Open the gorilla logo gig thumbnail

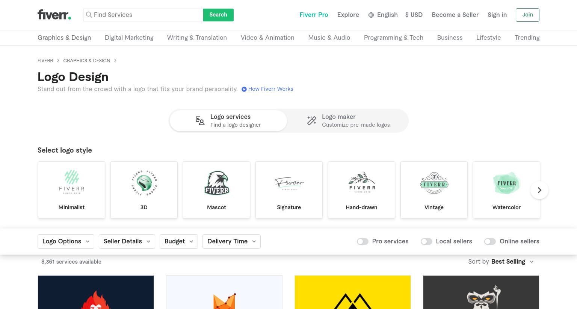click(481, 292)
